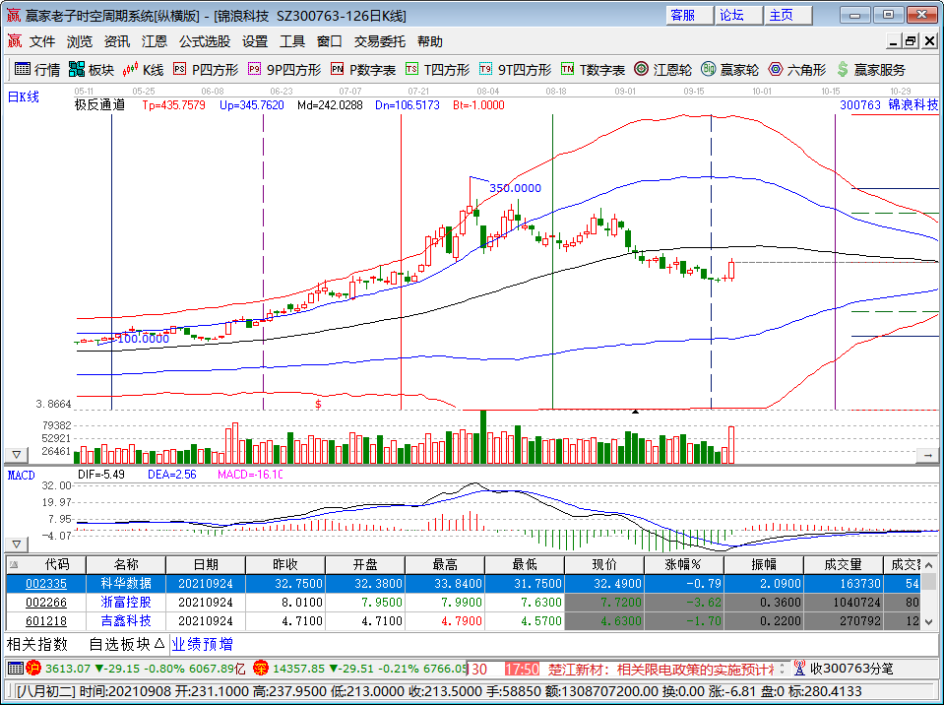Open the 行情 quotes toolbar icon

(x=36, y=70)
